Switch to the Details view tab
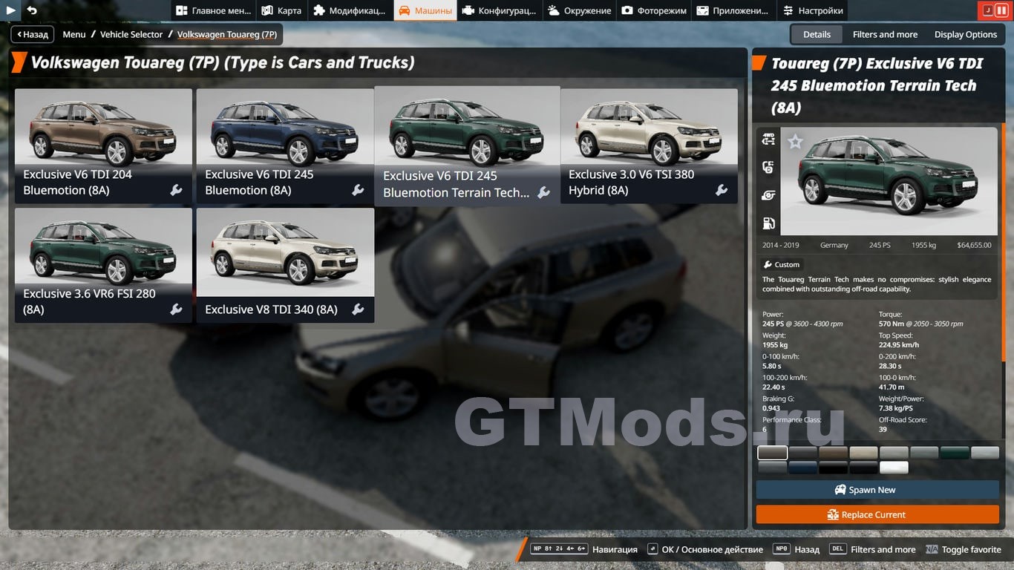 tap(817, 34)
